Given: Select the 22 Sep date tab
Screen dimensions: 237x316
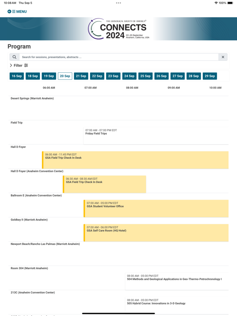Looking at the screenshot, I should click(x=97, y=76).
